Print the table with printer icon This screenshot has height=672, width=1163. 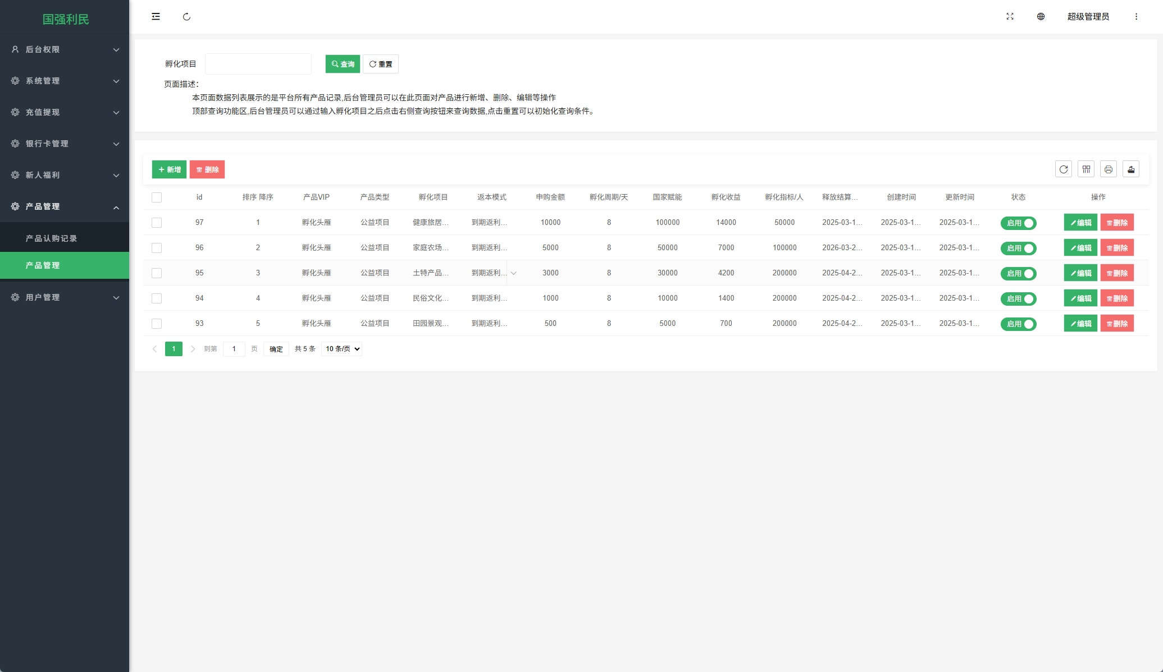pos(1108,169)
